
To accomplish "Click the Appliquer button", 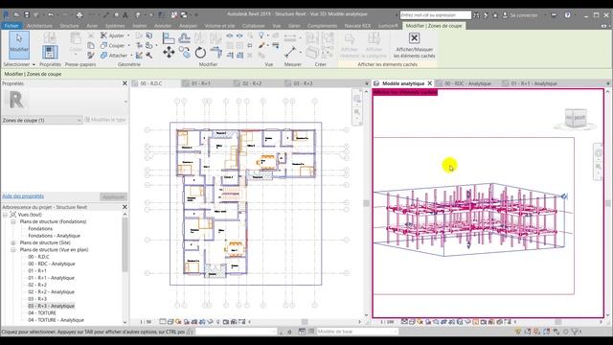I will point(113,196).
